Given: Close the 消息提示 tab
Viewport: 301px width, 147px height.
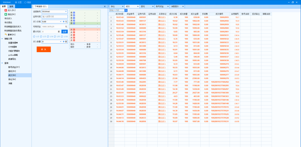Looking at the screenshot, I should tap(183, 6).
